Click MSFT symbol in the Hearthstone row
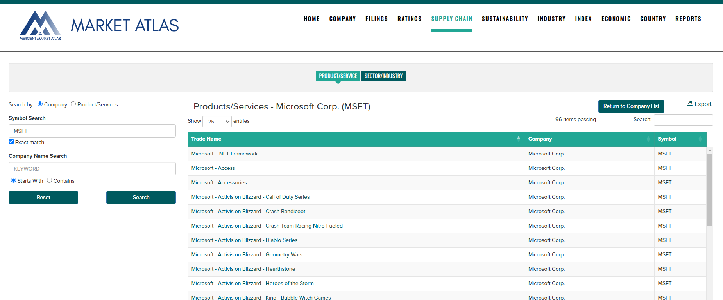This screenshot has width=723, height=300. [664, 269]
